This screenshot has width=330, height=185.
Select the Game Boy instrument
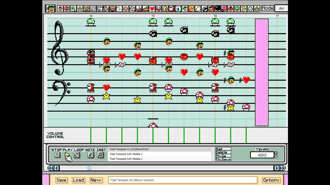tap(93, 9)
